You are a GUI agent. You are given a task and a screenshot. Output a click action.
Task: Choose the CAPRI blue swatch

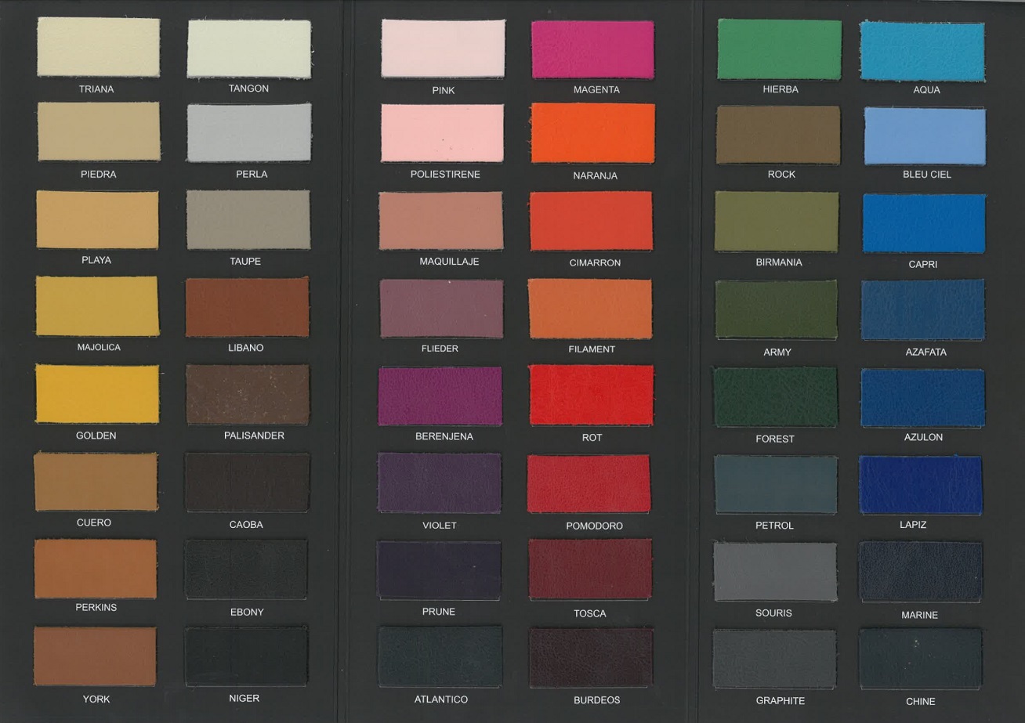(x=925, y=223)
